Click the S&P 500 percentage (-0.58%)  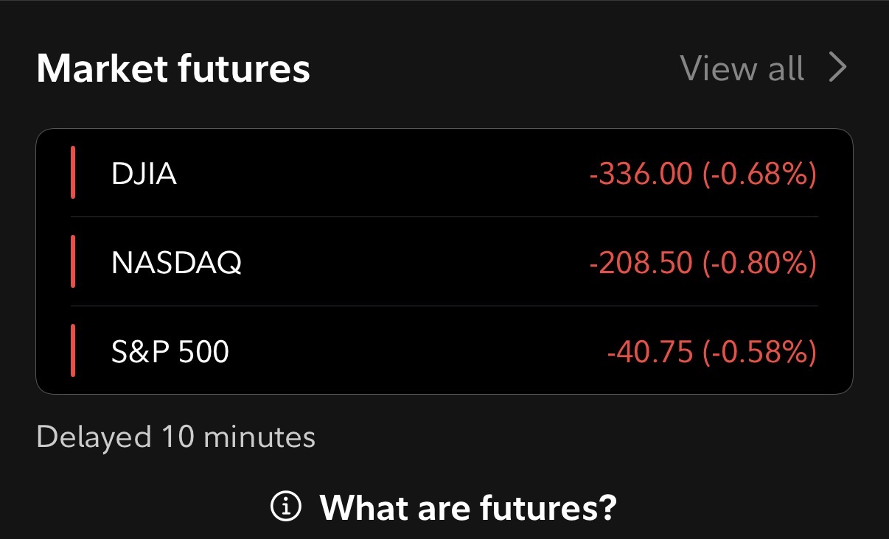click(759, 352)
